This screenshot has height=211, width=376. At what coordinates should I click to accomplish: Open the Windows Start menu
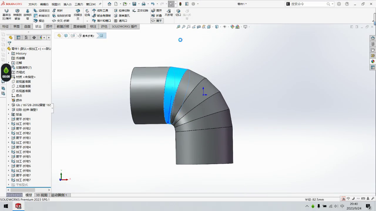(x=6, y=206)
